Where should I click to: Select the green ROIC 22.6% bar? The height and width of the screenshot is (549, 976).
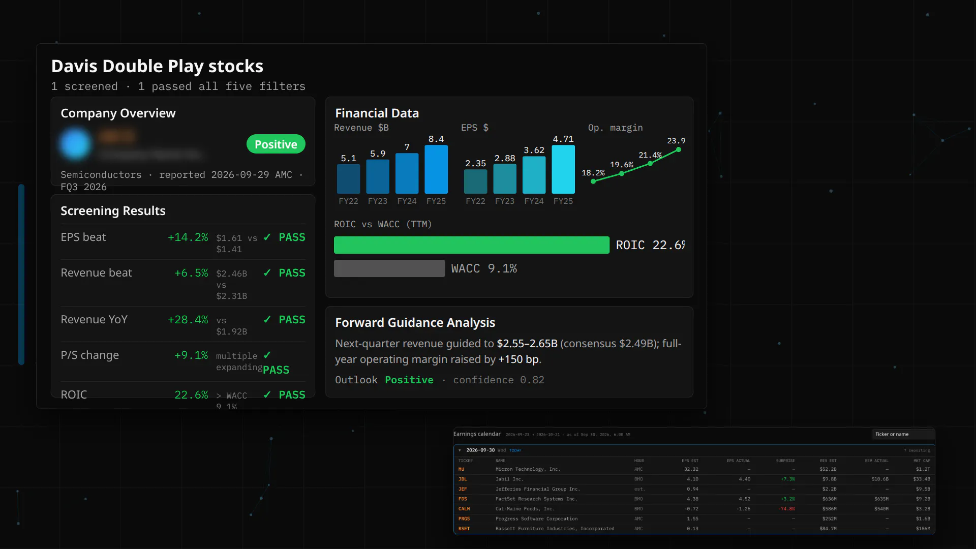pyautogui.click(x=471, y=245)
